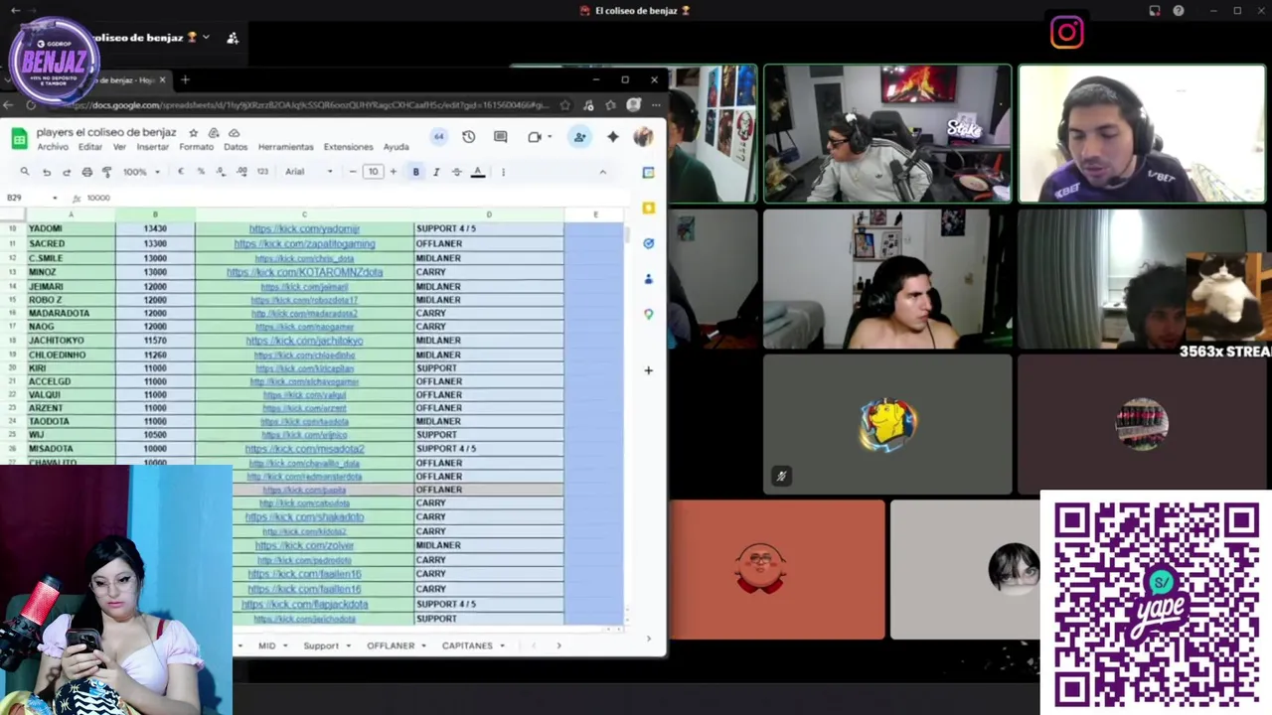1272x715 pixels.
Task: Decrease decimal places
Action: point(221,172)
